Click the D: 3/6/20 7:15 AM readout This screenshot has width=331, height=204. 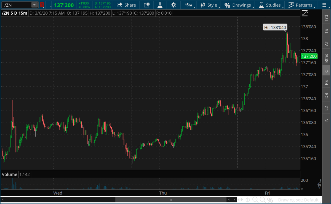click(47, 13)
